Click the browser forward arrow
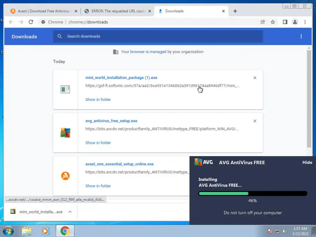This screenshot has width=316, height=237. tap(21, 22)
